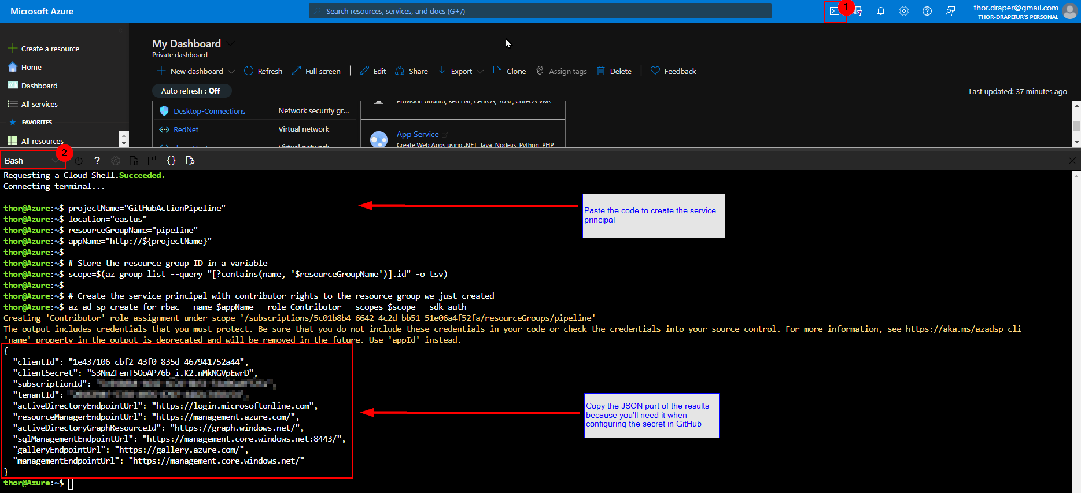Click sidebar scrollbar up arrow

[123, 135]
